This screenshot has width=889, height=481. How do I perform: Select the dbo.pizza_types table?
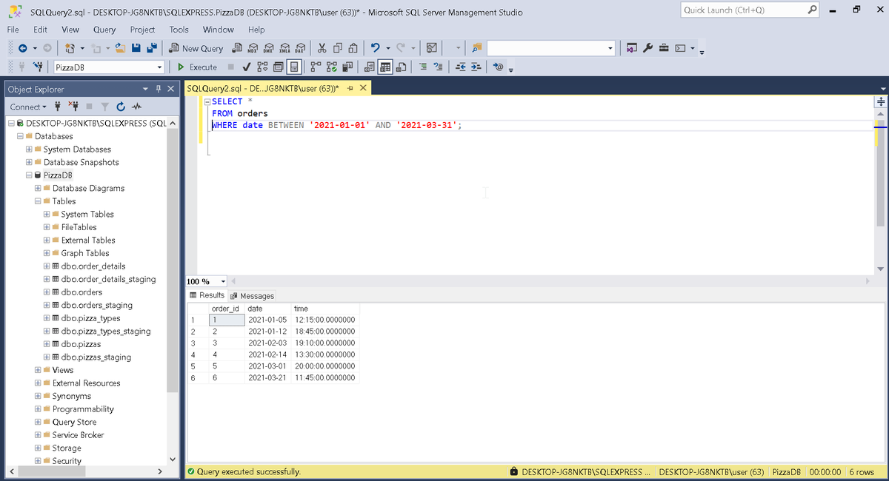[90, 318]
